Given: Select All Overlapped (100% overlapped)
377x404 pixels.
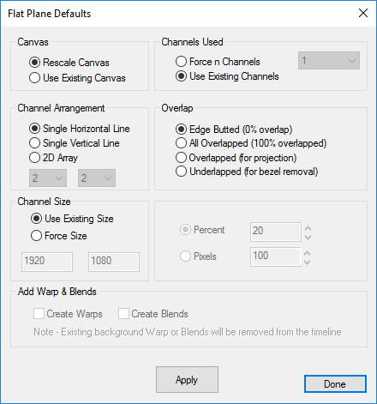Looking at the screenshot, I should click(251, 143).
